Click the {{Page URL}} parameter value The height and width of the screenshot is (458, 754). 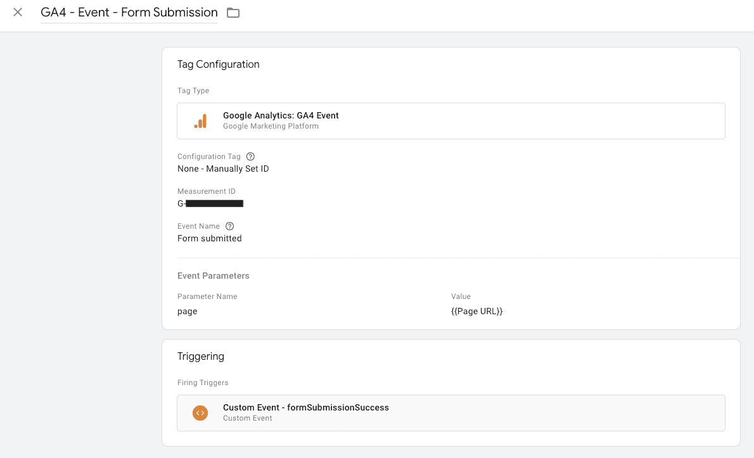pyautogui.click(x=477, y=311)
